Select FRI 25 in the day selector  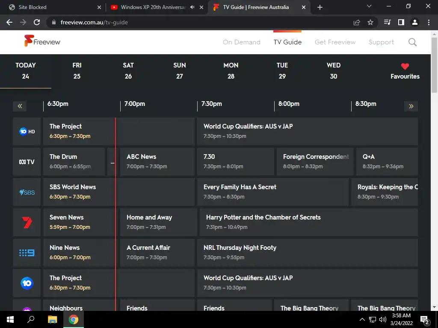point(77,70)
